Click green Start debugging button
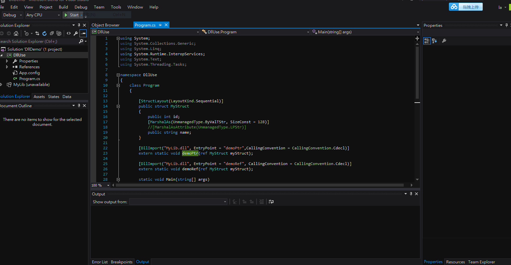This screenshot has height=265, width=511. pos(71,15)
